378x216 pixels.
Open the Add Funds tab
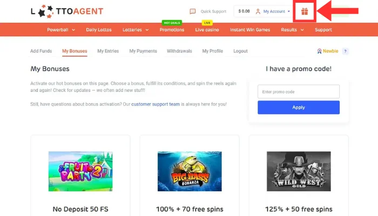pyautogui.click(x=41, y=51)
